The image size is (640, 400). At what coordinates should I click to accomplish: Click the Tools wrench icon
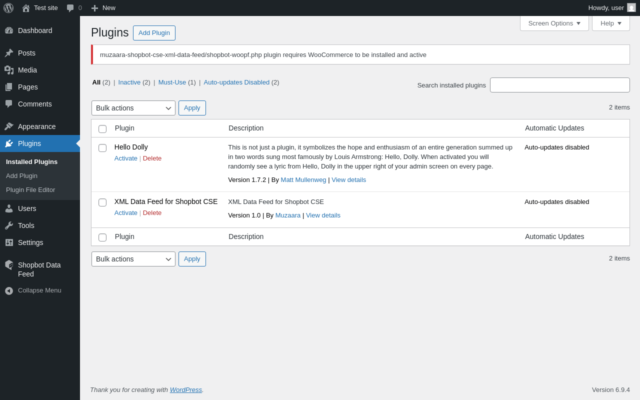[x=9, y=225]
